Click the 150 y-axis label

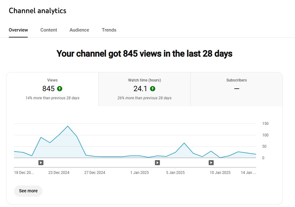click(x=265, y=124)
